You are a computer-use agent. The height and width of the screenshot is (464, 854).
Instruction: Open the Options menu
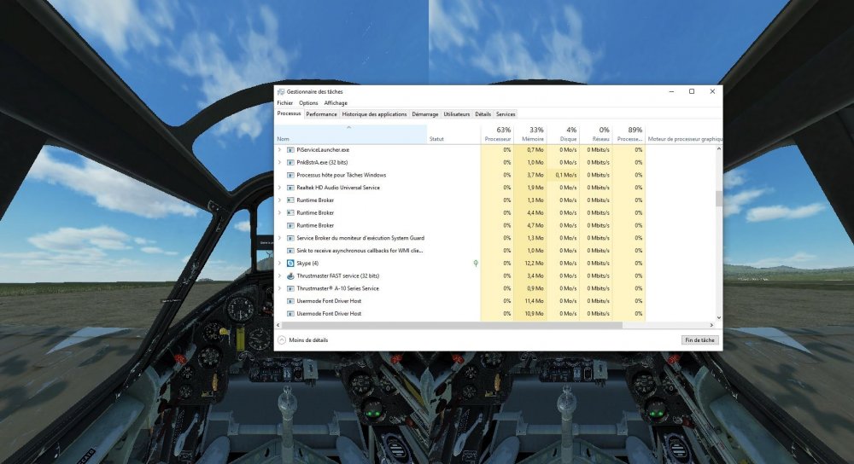[308, 103]
